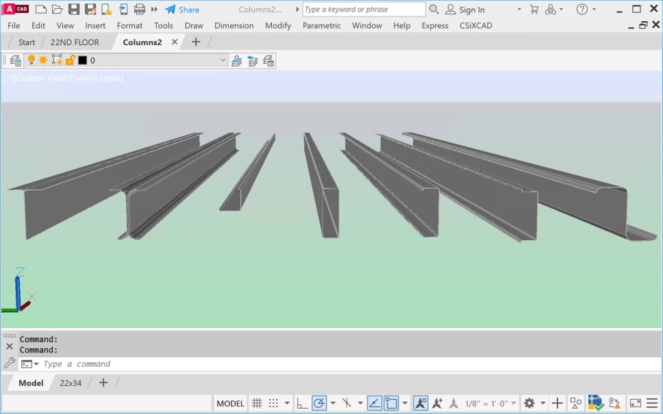The image size is (663, 414).
Task: Open Workspace Switching gear icon
Action: tap(529, 403)
